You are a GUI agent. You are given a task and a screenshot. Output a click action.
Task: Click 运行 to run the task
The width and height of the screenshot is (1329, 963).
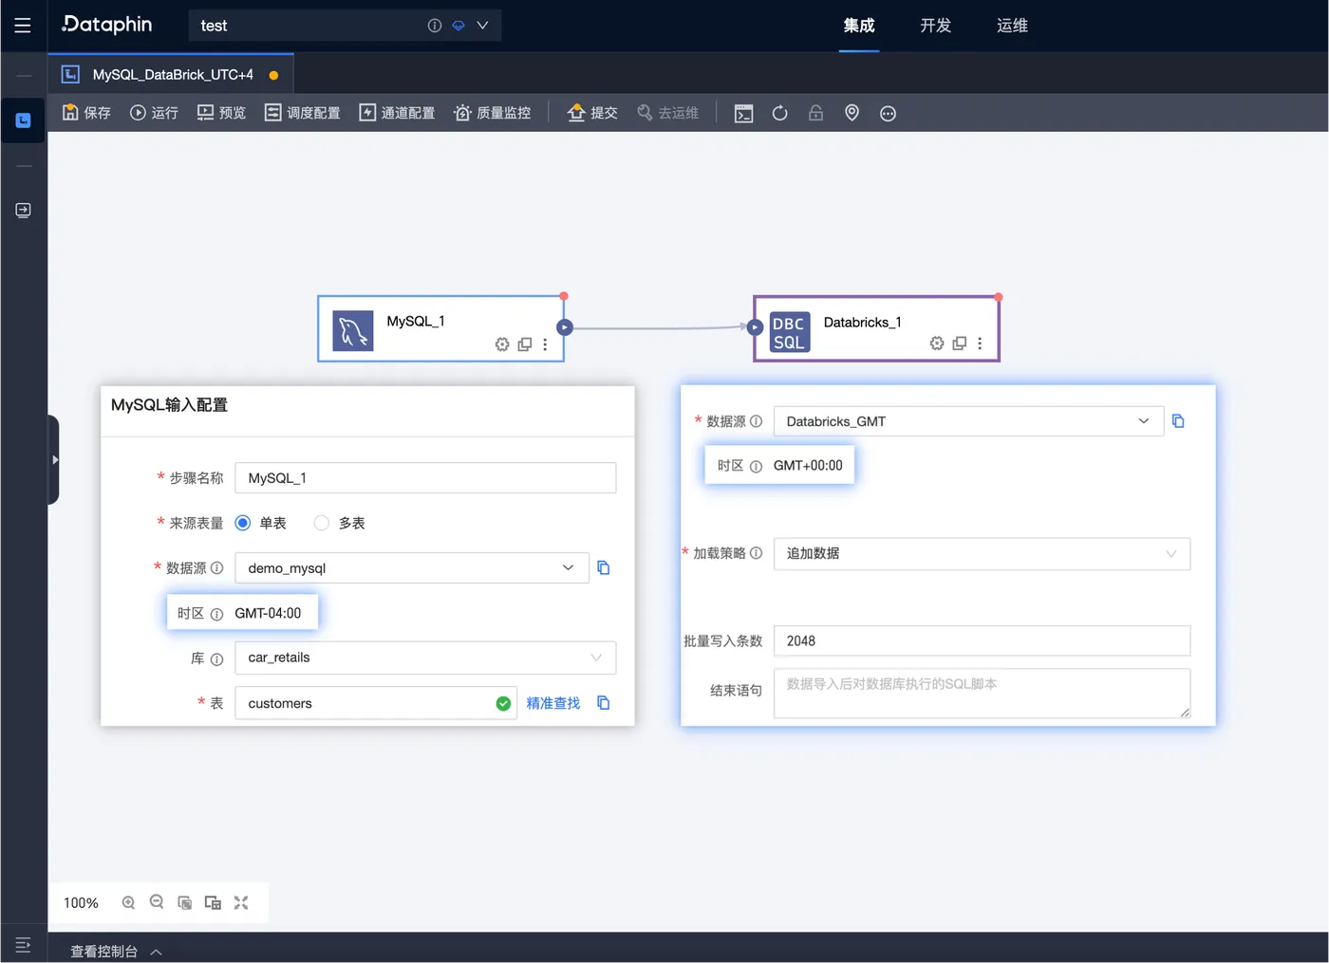pos(154,113)
